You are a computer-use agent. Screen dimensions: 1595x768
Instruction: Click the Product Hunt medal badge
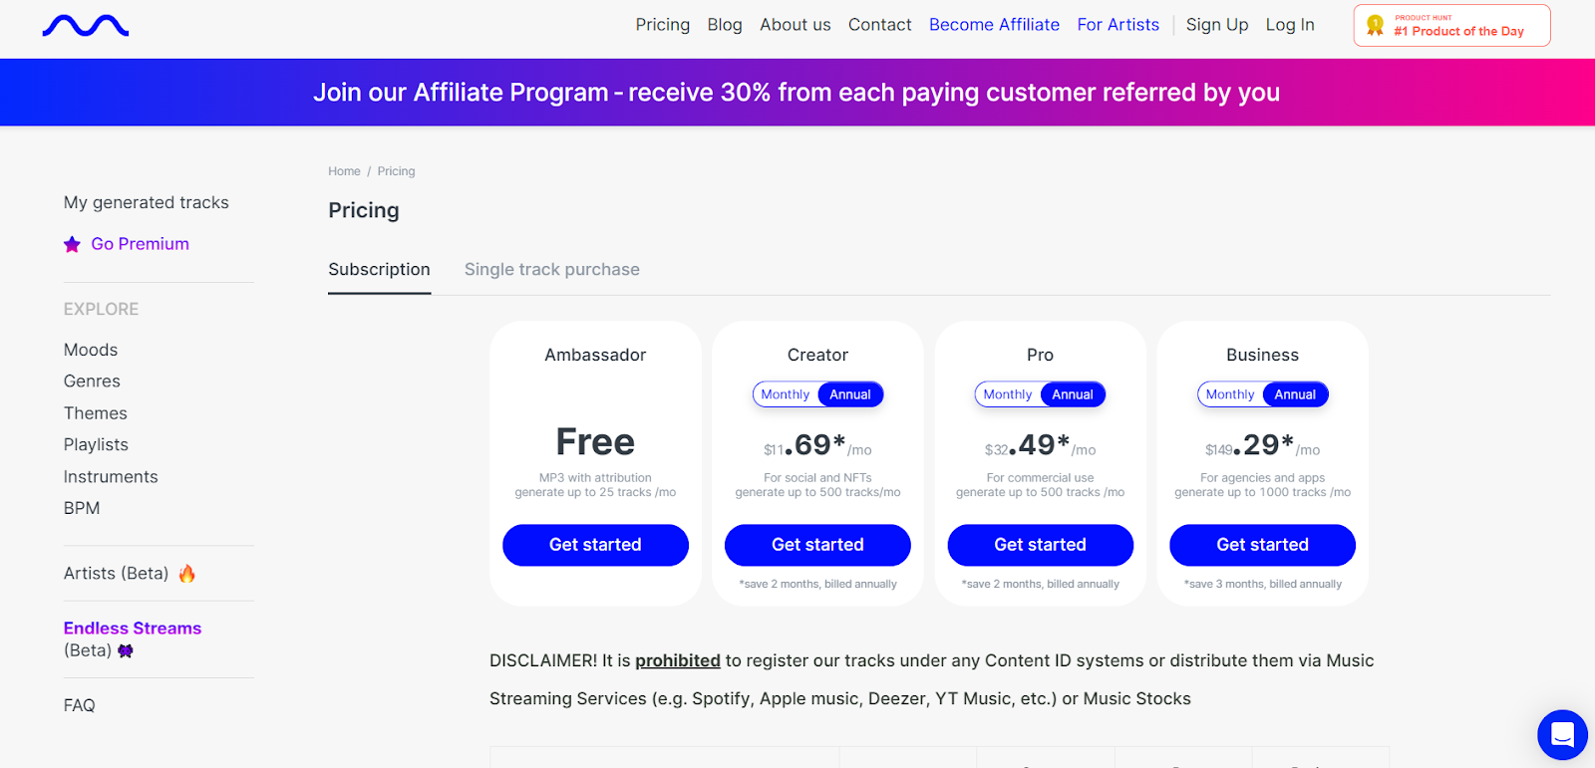tap(1451, 26)
